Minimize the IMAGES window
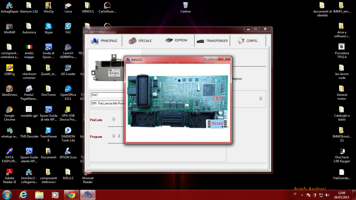The width and height of the screenshot is (356, 200). [x=207, y=59]
